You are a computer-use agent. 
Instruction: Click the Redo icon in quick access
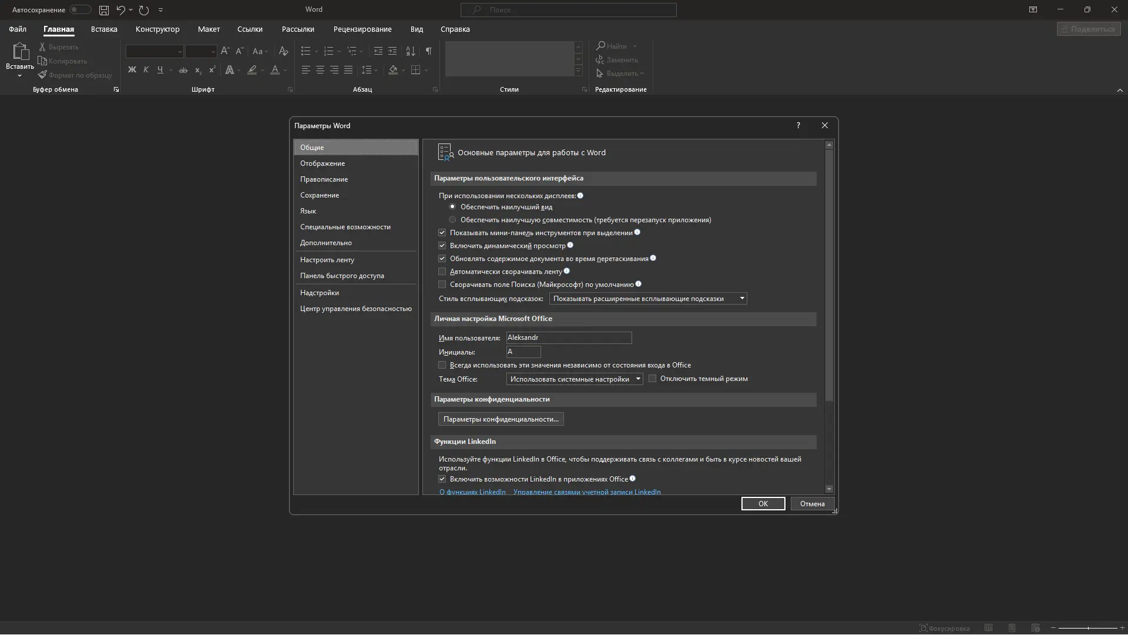144,10
